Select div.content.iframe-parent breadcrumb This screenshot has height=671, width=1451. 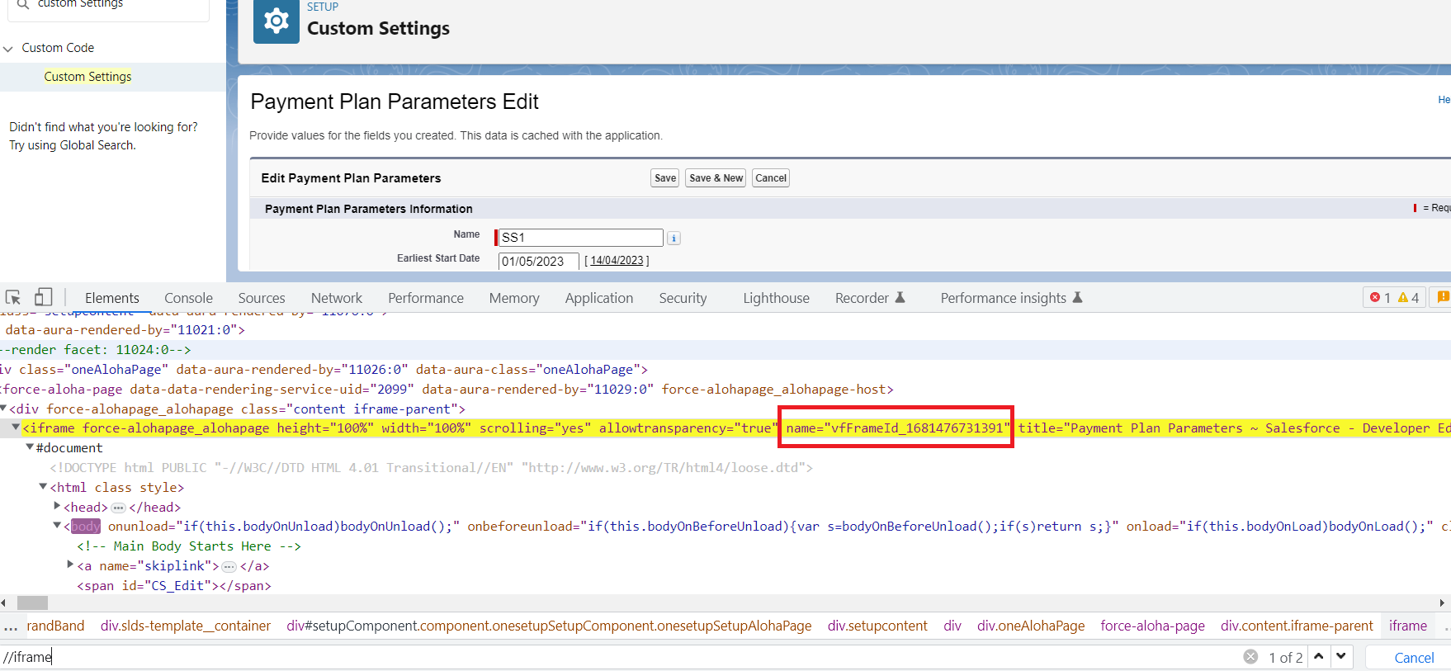(x=1297, y=626)
